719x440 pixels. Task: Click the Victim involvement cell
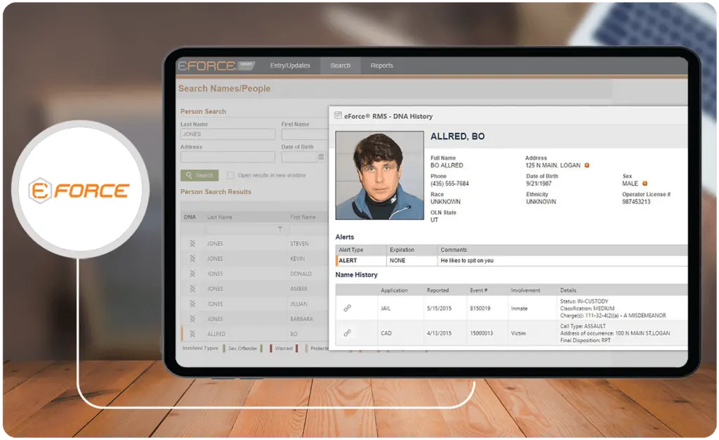(518, 334)
